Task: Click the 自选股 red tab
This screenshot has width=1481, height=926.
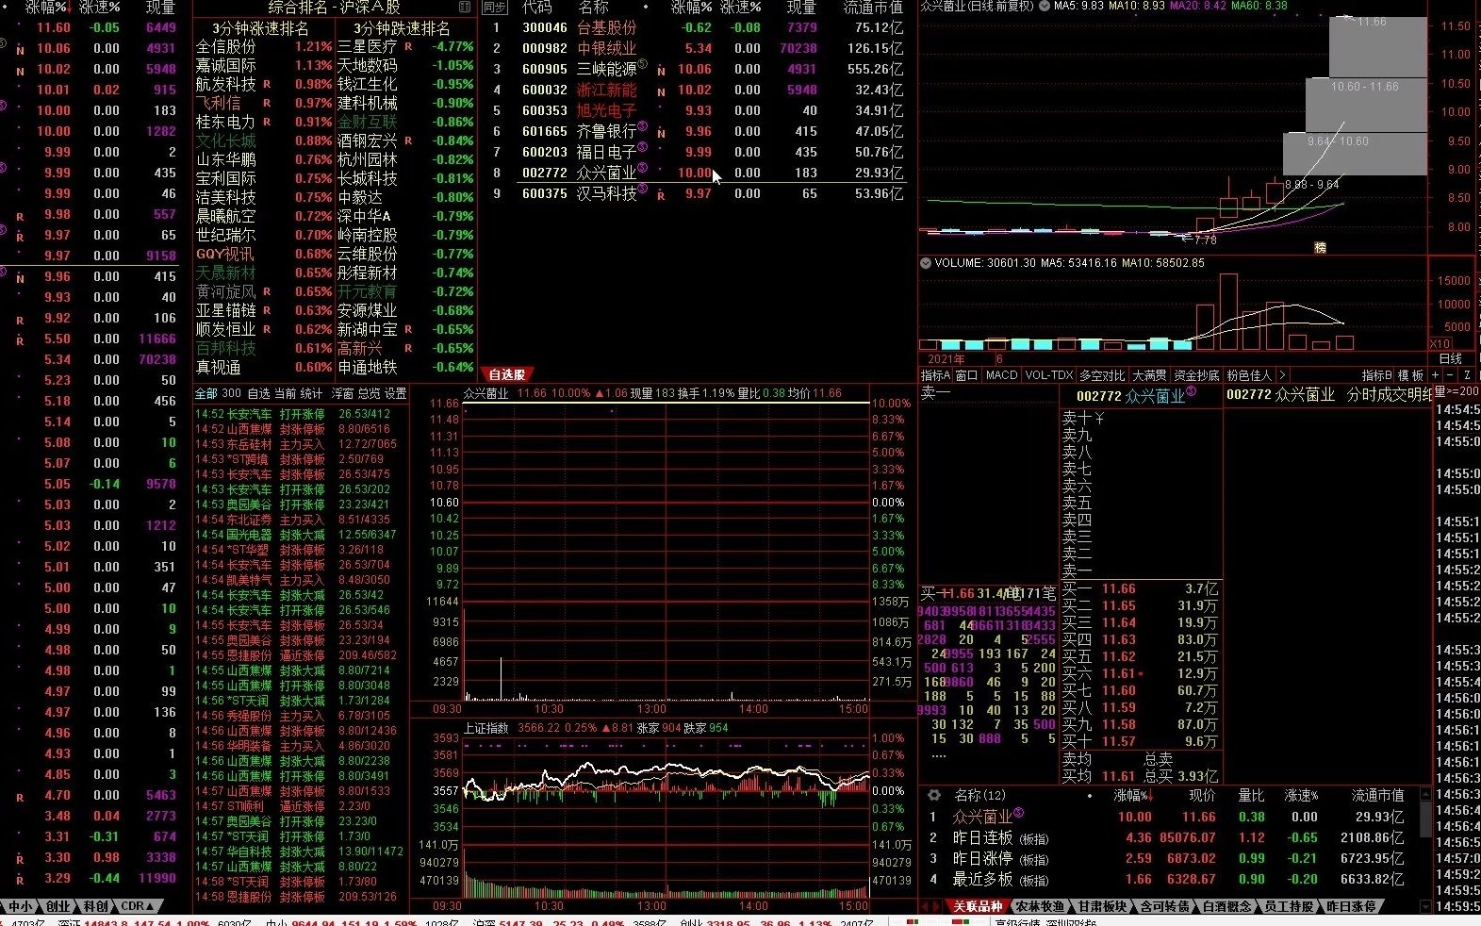Action: 507,374
